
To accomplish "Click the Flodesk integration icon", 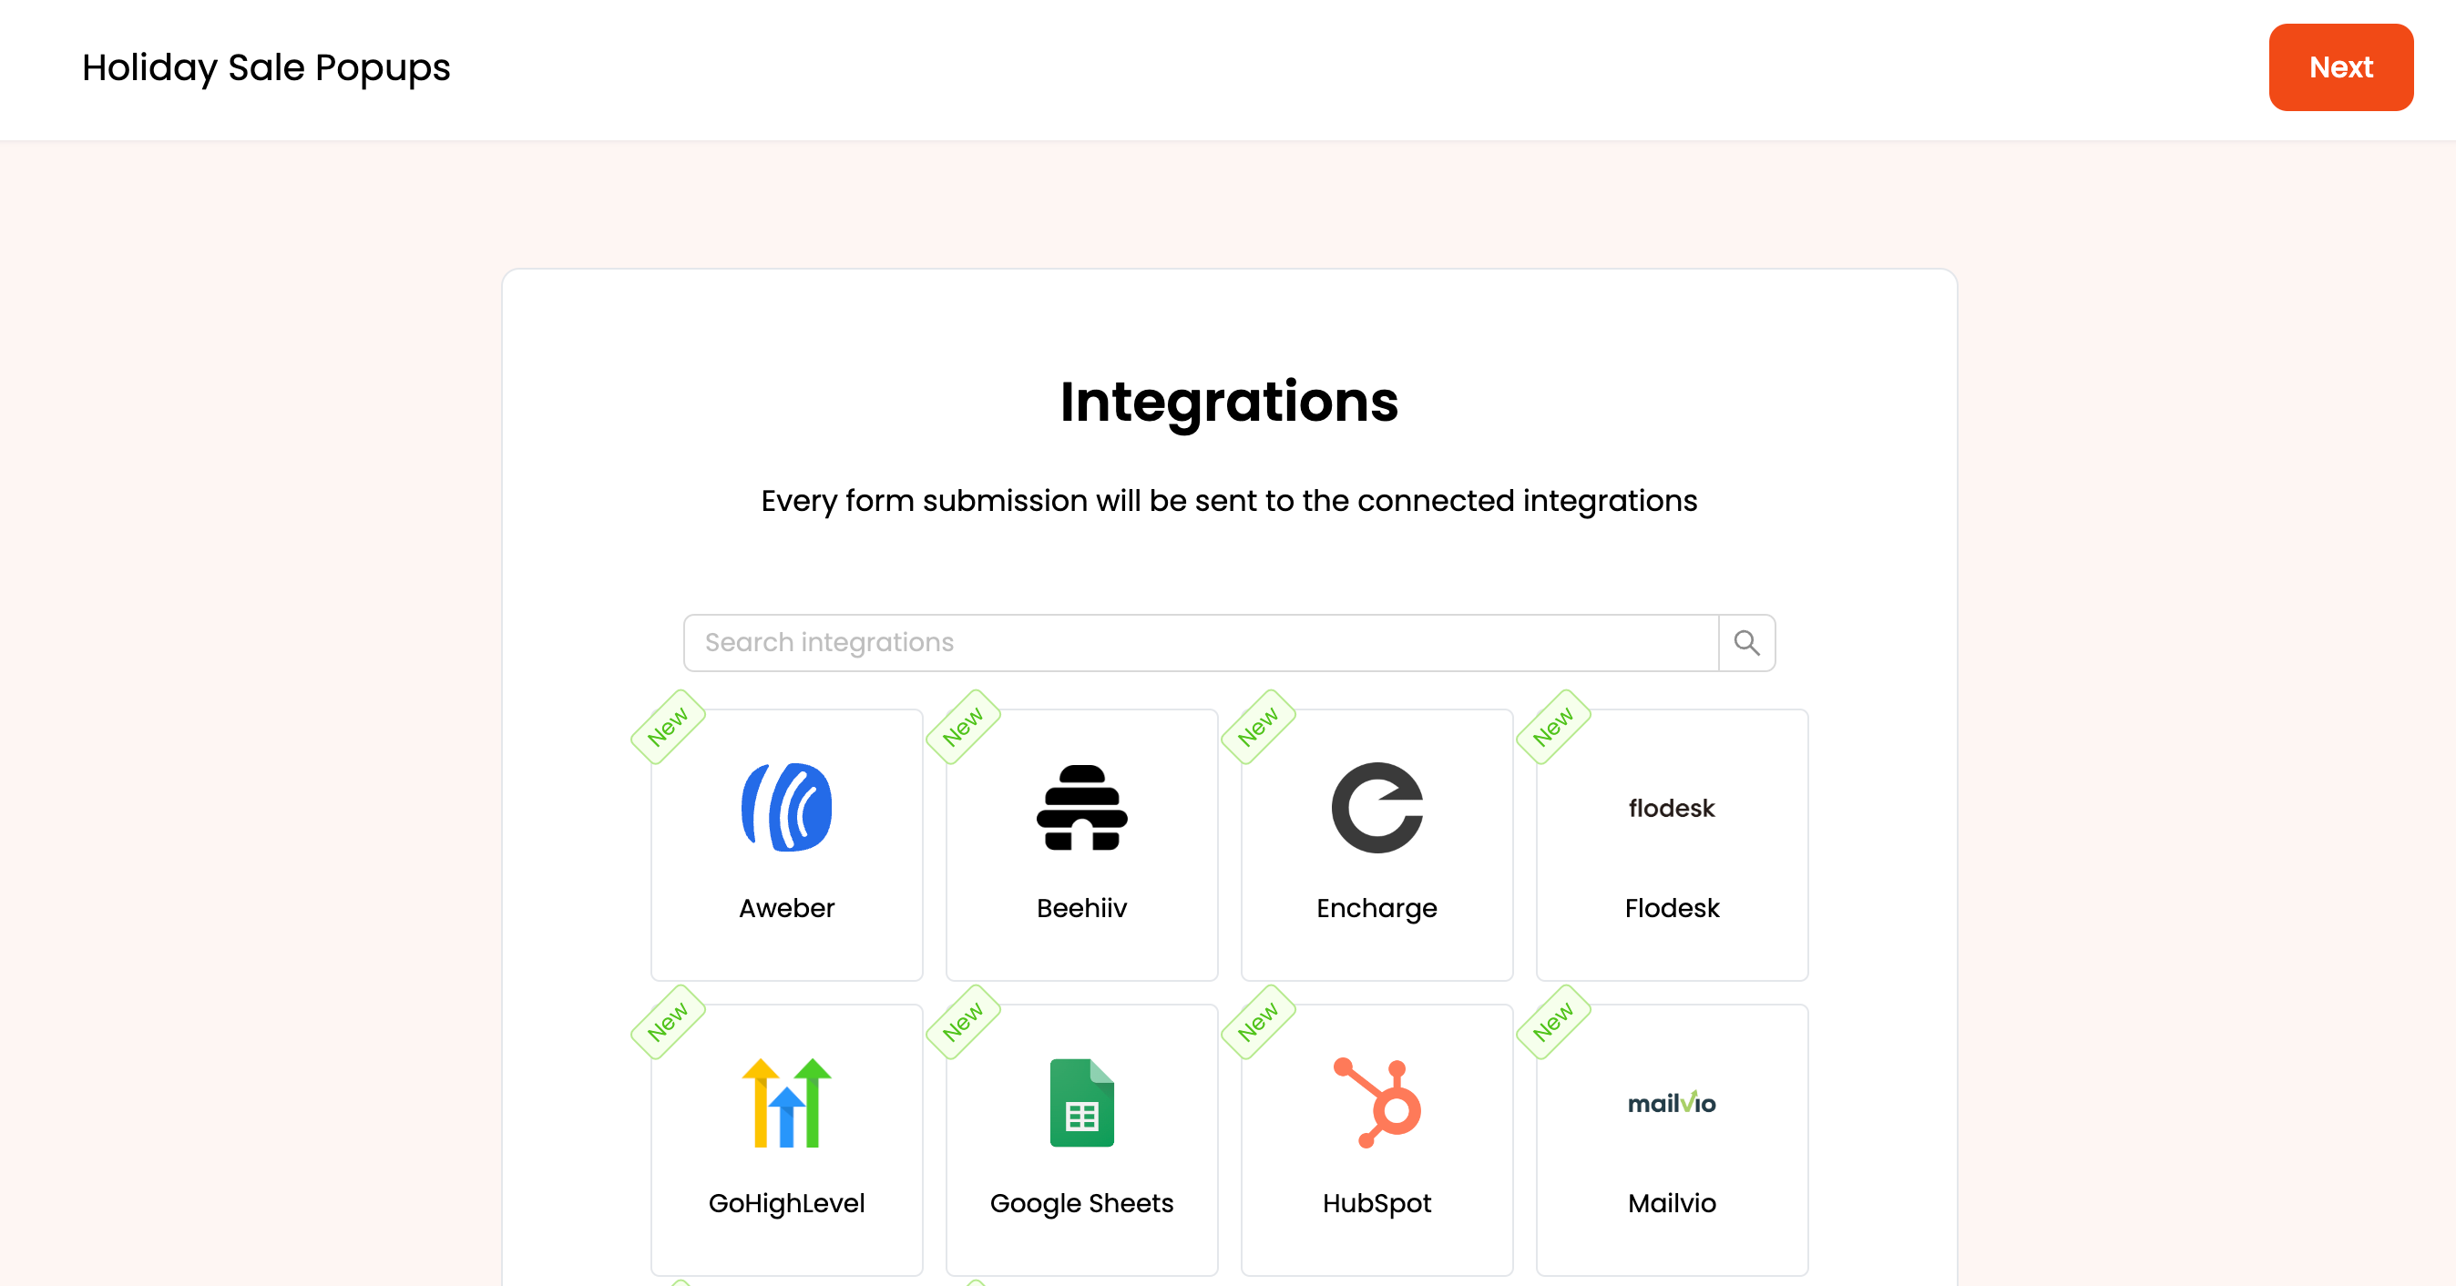I will 1670,807.
